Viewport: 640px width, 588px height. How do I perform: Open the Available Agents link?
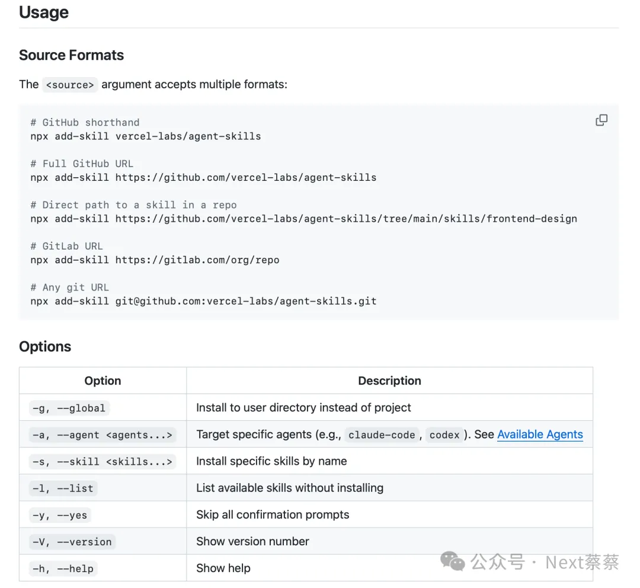540,434
